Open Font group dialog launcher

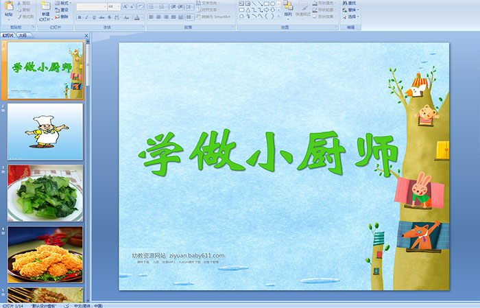click(x=143, y=27)
